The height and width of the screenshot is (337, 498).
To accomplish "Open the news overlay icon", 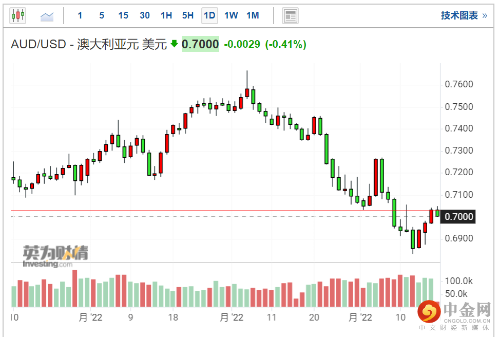I will [291, 16].
